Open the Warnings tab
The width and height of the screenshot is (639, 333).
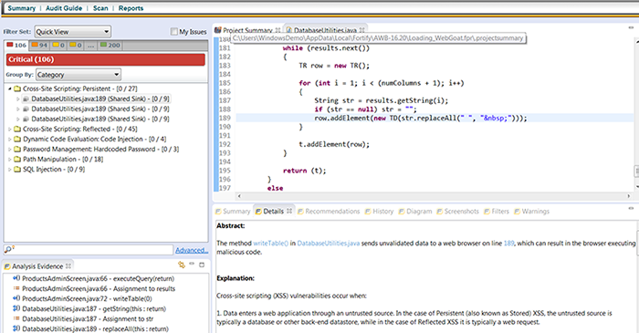pos(532,212)
